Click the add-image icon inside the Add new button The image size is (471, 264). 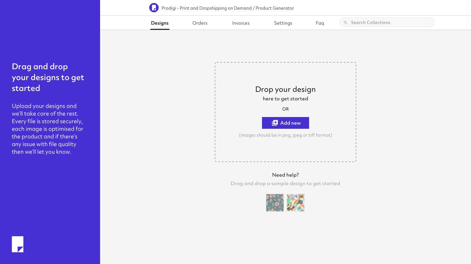click(x=274, y=123)
